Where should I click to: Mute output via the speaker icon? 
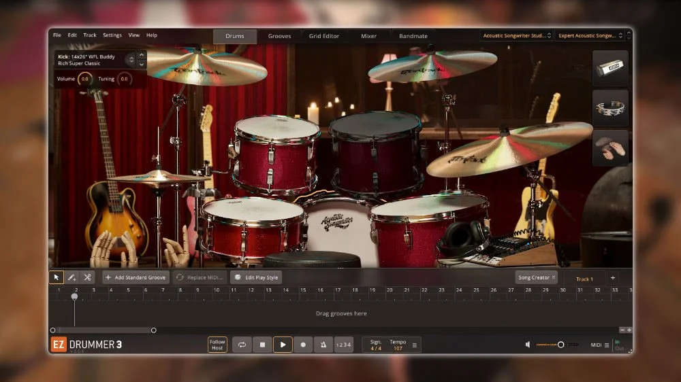528,345
